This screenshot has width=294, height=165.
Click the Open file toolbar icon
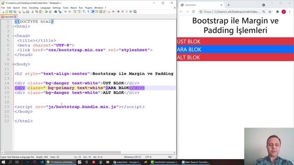point(6,11)
